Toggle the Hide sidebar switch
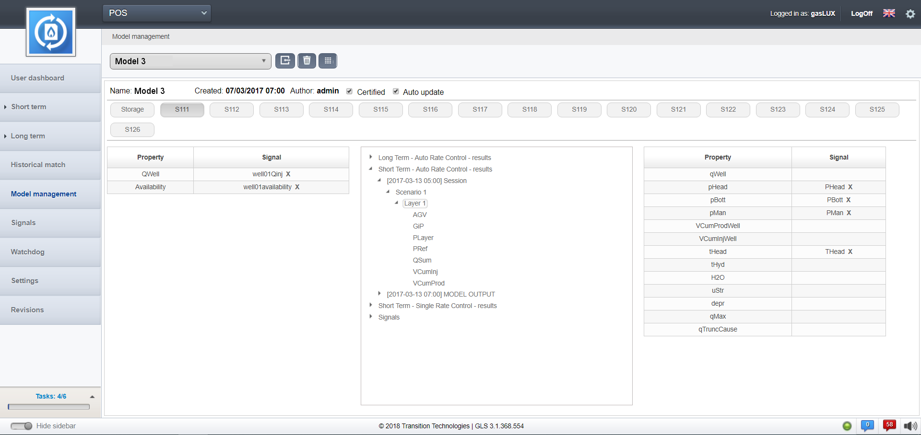 pyautogui.click(x=21, y=426)
